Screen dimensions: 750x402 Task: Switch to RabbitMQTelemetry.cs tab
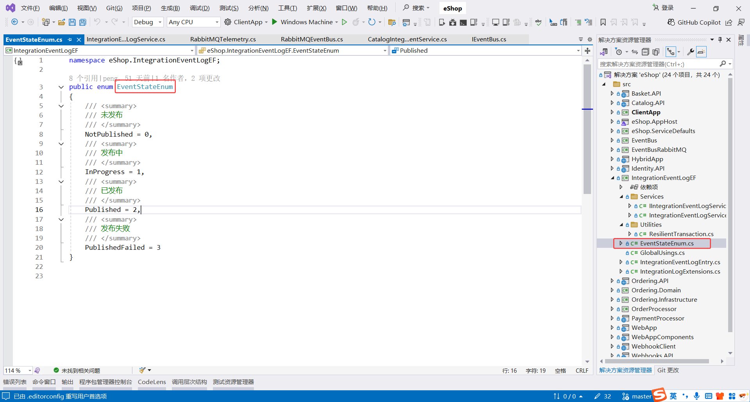(223, 39)
